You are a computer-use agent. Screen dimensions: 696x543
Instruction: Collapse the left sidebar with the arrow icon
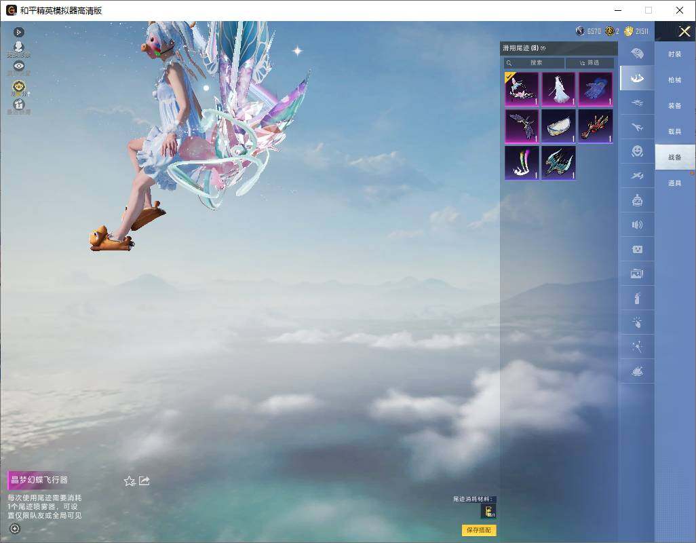click(x=18, y=32)
